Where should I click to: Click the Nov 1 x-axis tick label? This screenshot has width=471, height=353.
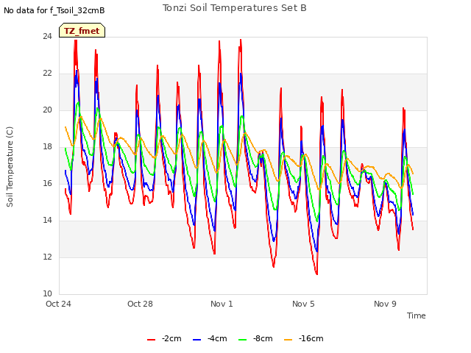click(222, 304)
